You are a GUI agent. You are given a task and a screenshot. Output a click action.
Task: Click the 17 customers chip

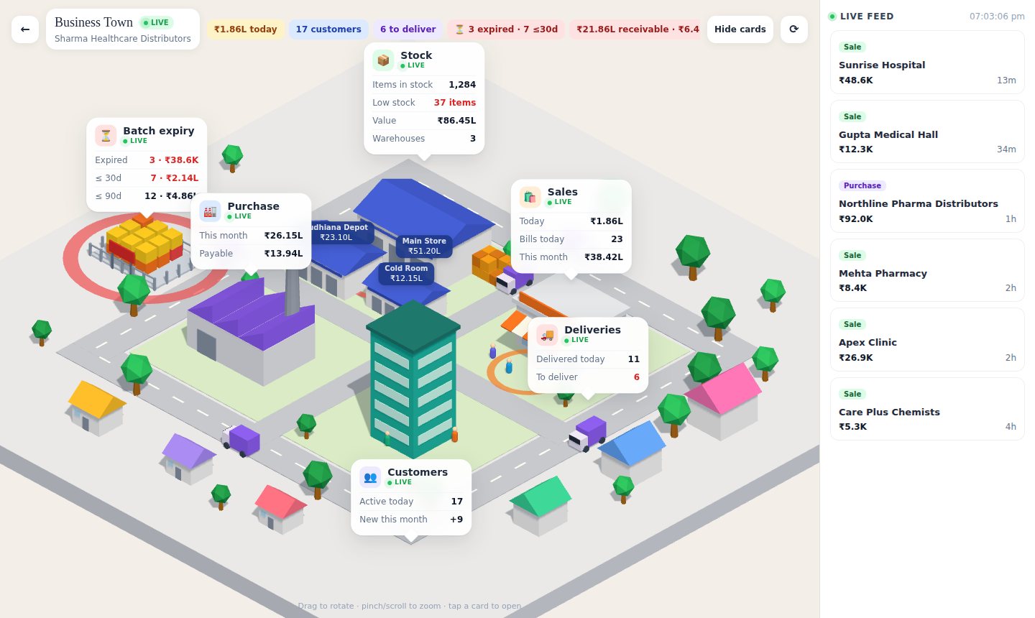[x=328, y=29]
